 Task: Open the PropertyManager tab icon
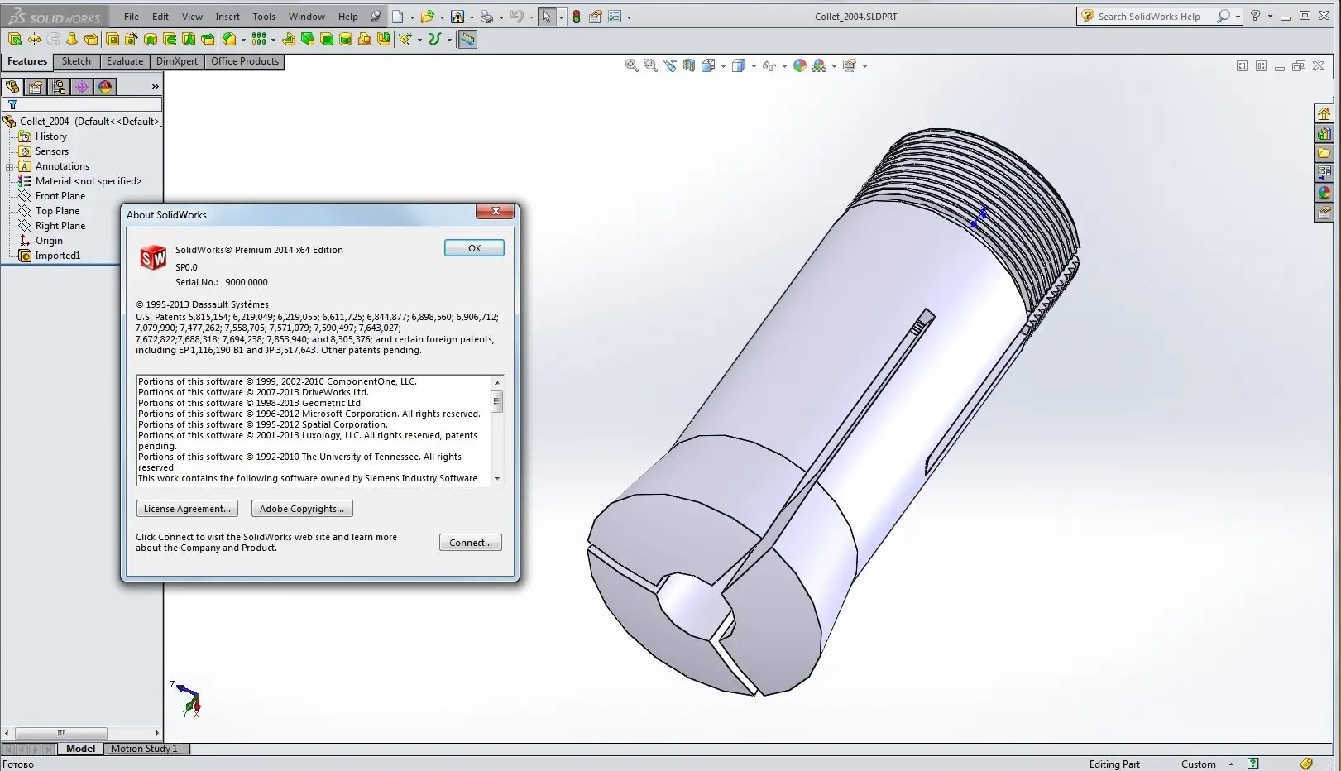[36, 87]
